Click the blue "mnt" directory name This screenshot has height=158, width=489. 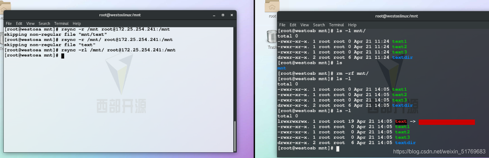click(x=282, y=68)
